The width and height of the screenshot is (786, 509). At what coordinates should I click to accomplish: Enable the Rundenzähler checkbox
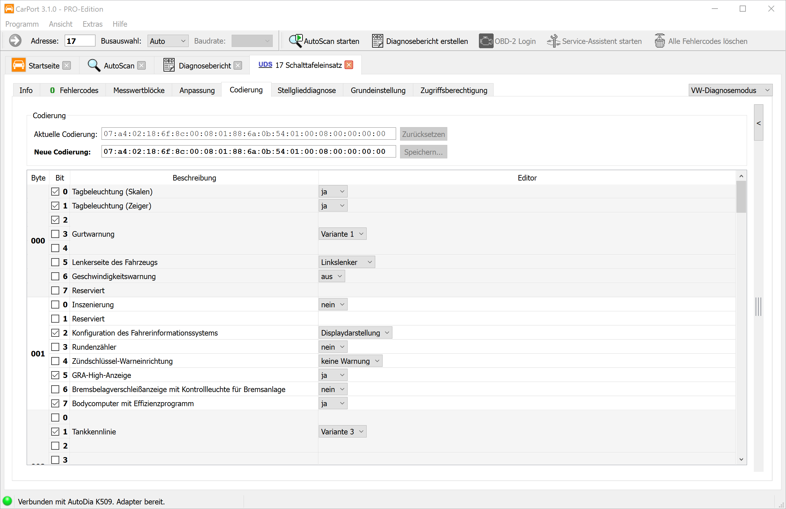click(x=55, y=347)
